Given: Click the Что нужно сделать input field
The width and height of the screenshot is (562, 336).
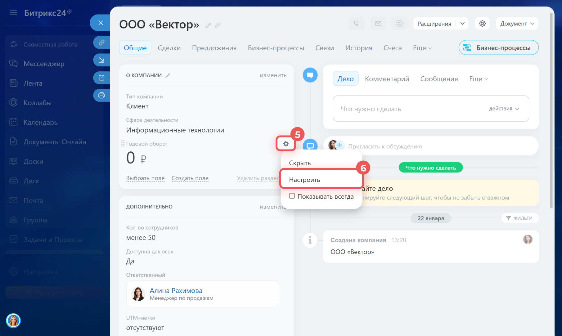Looking at the screenshot, I should (410, 109).
